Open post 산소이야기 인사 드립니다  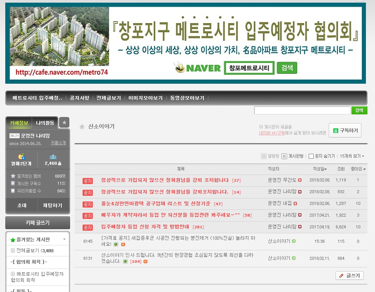[177, 258]
